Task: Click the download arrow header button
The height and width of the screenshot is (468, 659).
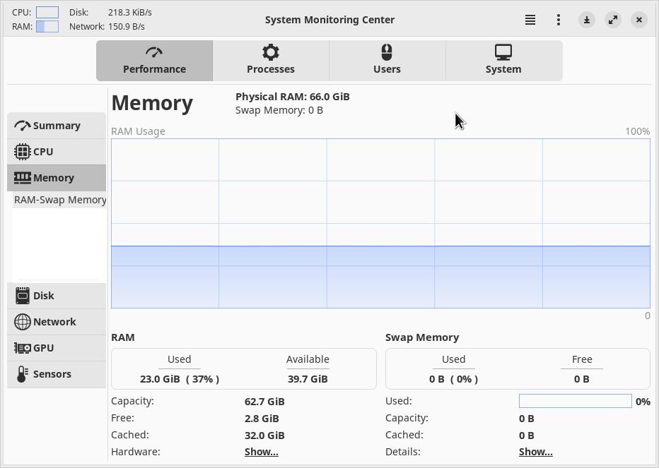Action: pos(587,20)
